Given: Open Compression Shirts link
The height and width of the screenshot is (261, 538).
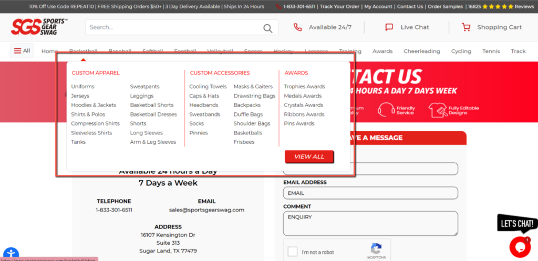Looking at the screenshot, I should pyautogui.click(x=96, y=123).
